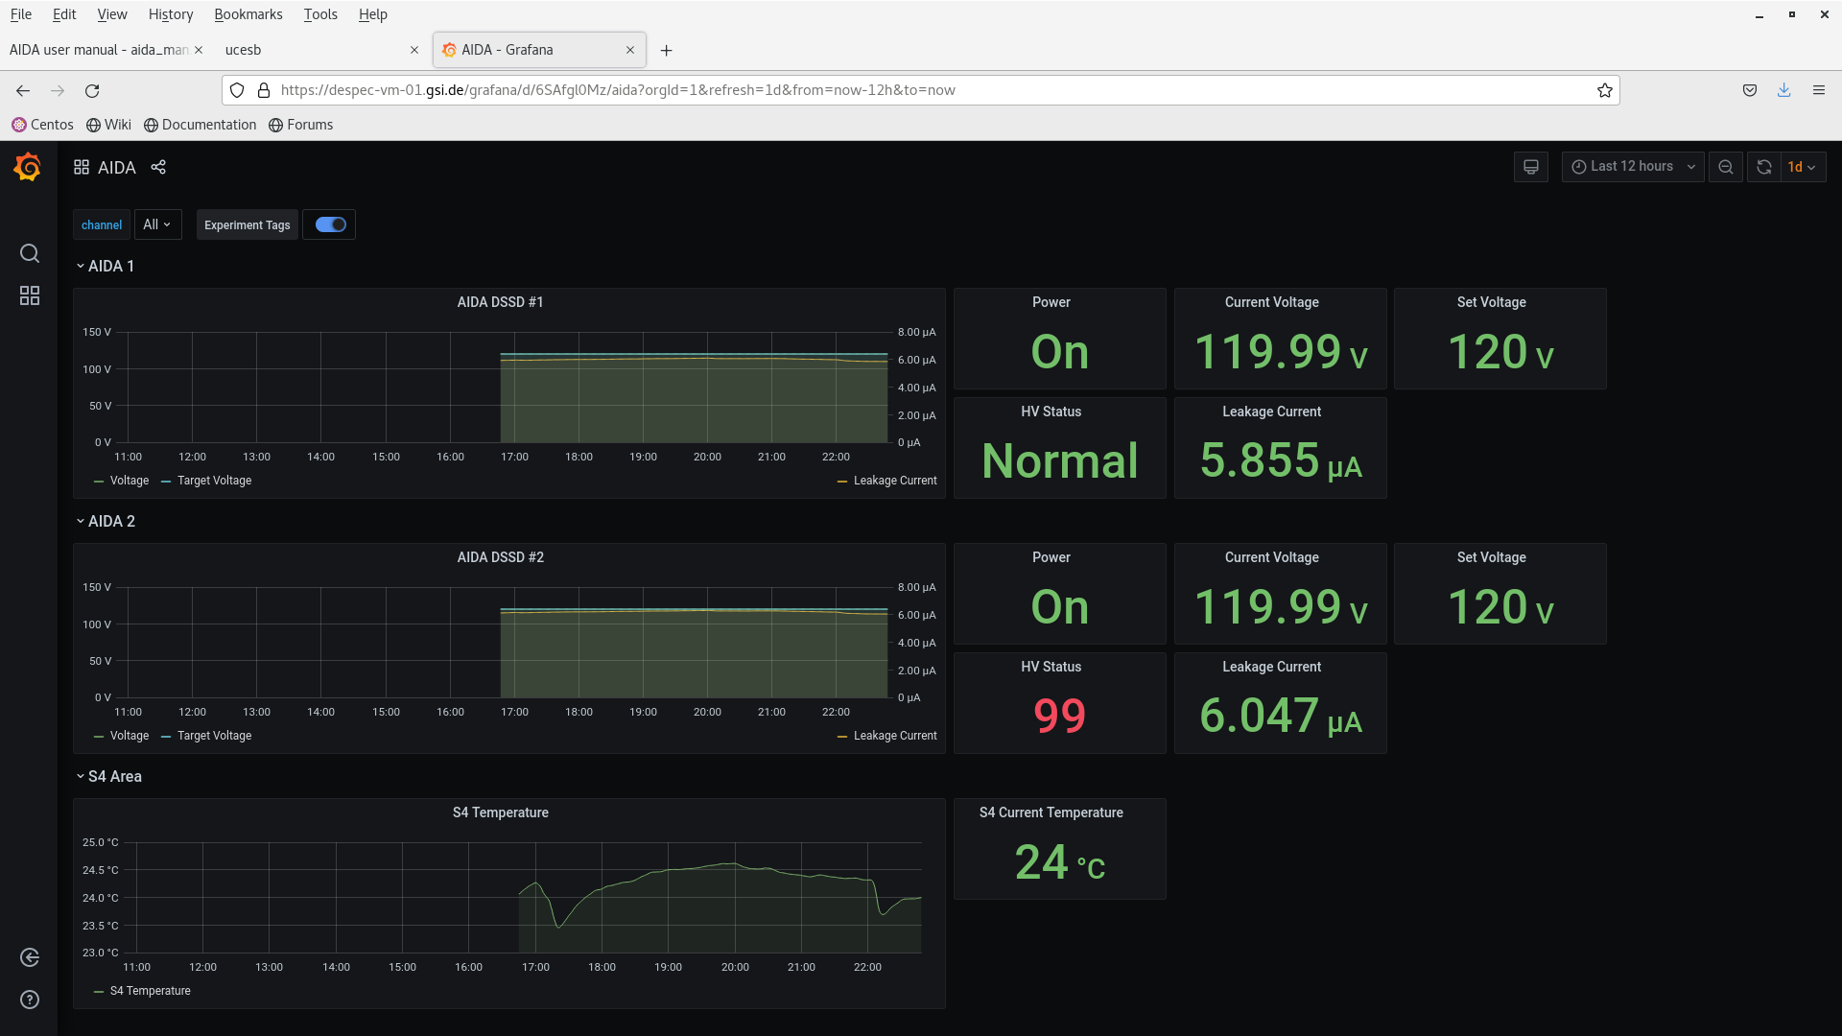Screen dimensions: 1842x1036
Task: Open the Edit menu
Action: [64, 14]
